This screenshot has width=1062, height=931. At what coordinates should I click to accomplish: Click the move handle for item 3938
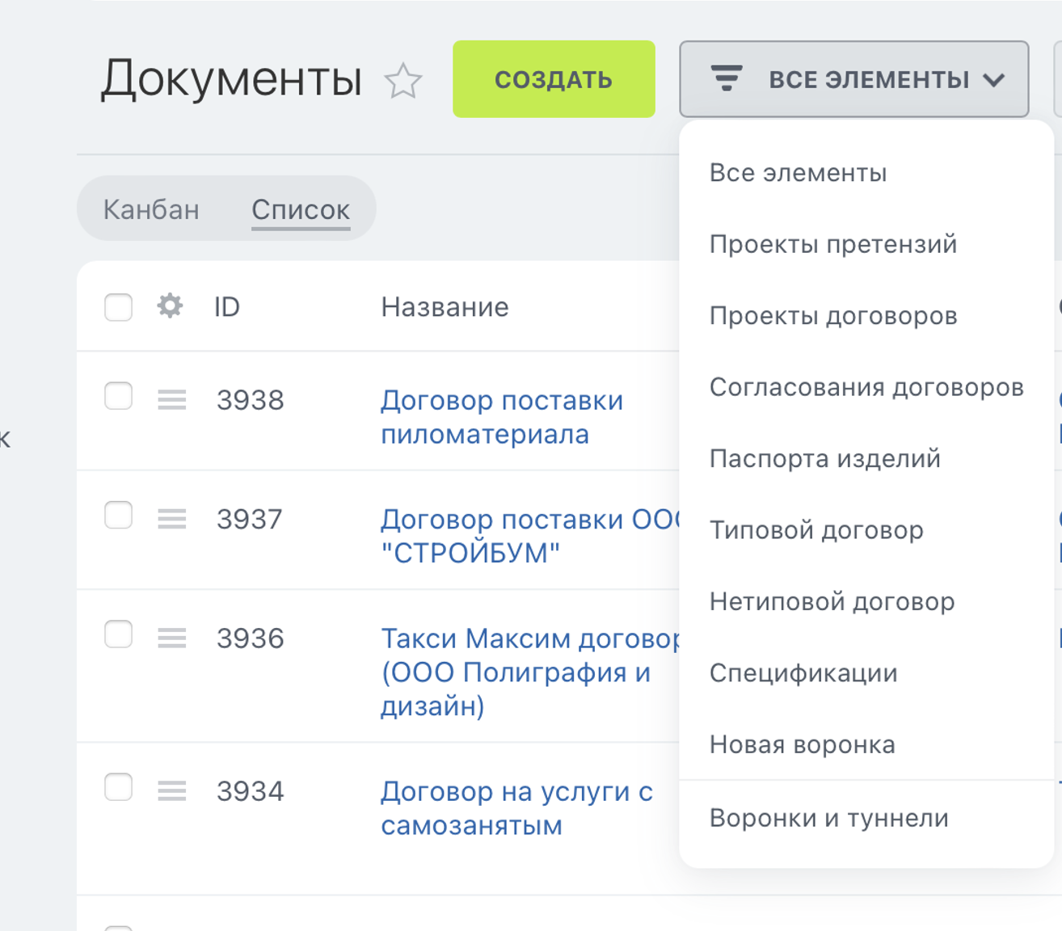(x=171, y=398)
